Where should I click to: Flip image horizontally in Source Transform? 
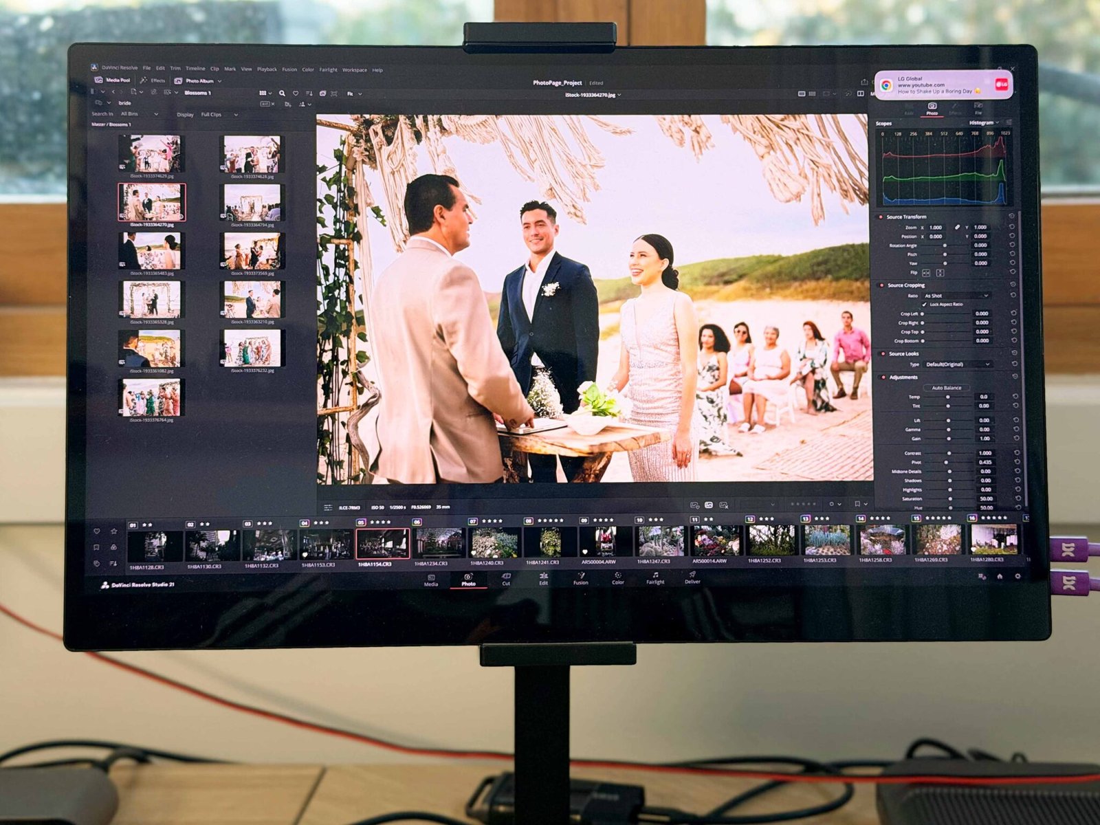pos(926,273)
